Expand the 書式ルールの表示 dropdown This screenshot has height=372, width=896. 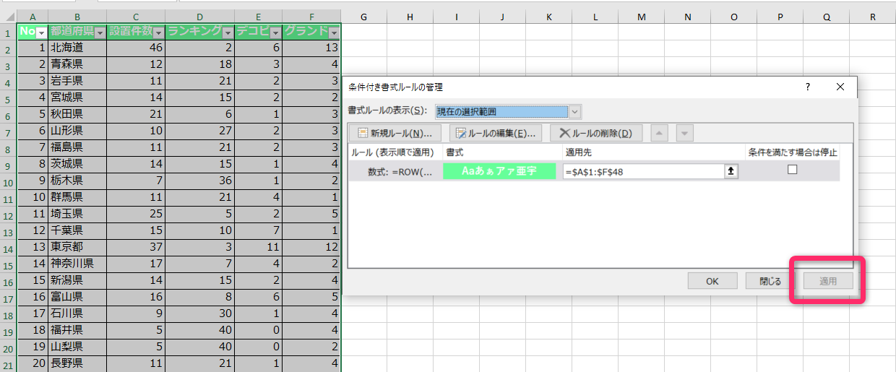tap(574, 112)
